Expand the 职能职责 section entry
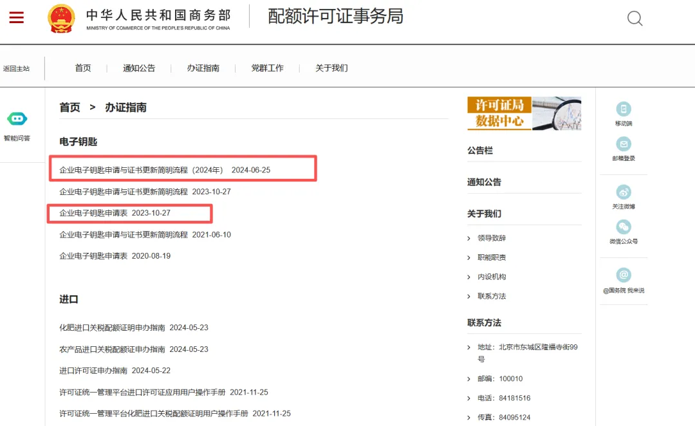The height and width of the screenshot is (426, 695). click(x=490, y=257)
